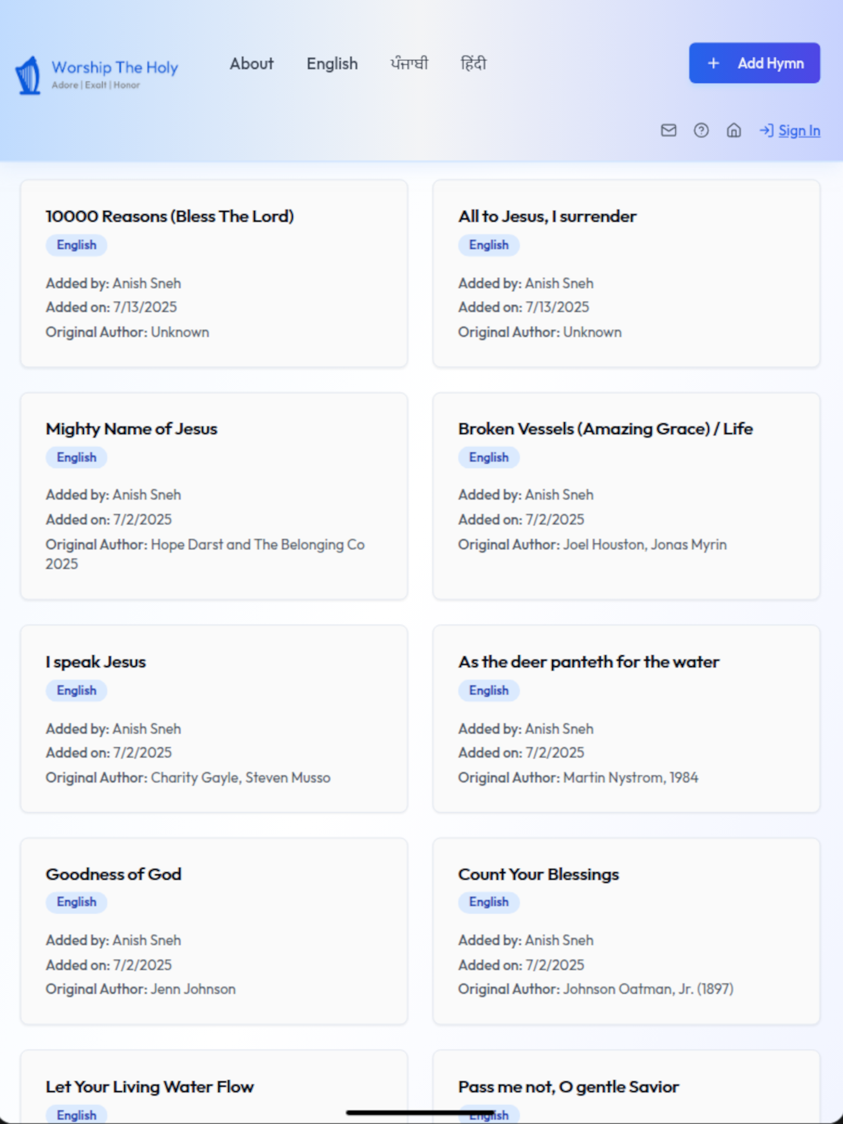Open Pass me not, O gentle Savior

569,1086
